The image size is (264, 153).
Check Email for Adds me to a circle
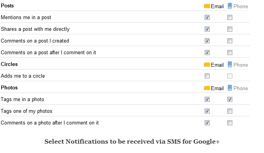(x=207, y=76)
